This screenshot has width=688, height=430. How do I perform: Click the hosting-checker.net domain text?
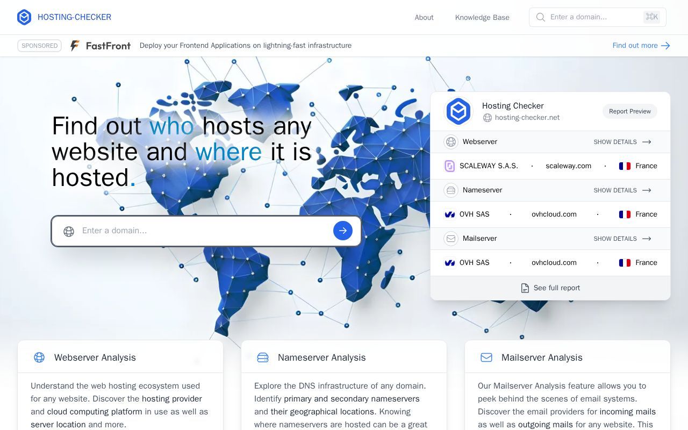tap(527, 118)
